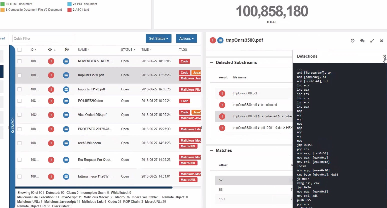Click red alert icon for rech6390.docm row
Image resolution: width=387 pixels, height=208 pixels.
pyautogui.click(x=51, y=143)
